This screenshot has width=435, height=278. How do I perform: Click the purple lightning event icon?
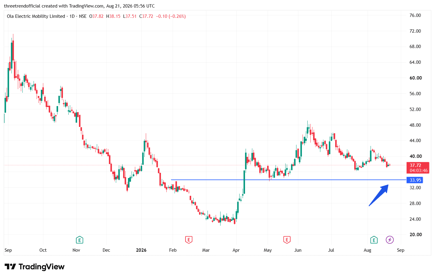pyautogui.click(x=390, y=240)
